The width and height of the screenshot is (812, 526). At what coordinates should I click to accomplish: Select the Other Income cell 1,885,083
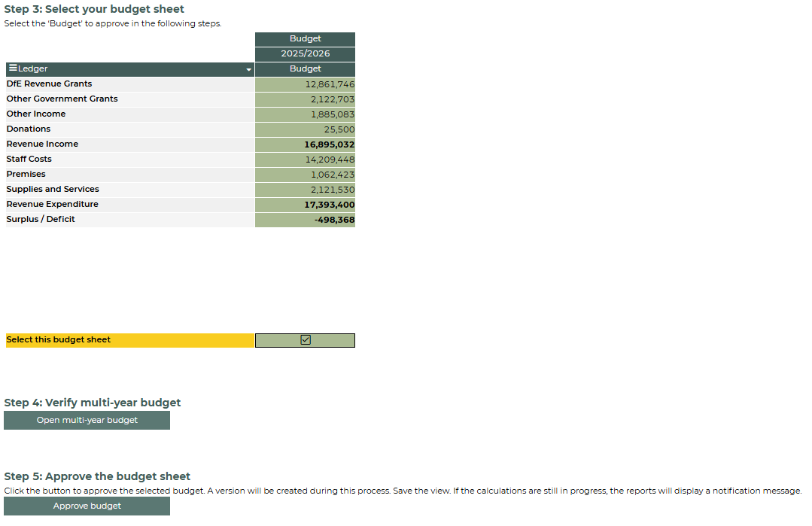click(x=332, y=114)
